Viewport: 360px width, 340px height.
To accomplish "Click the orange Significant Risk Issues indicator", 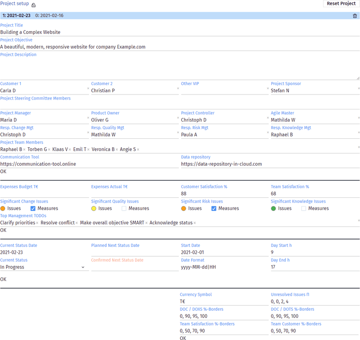I will coord(184,209).
